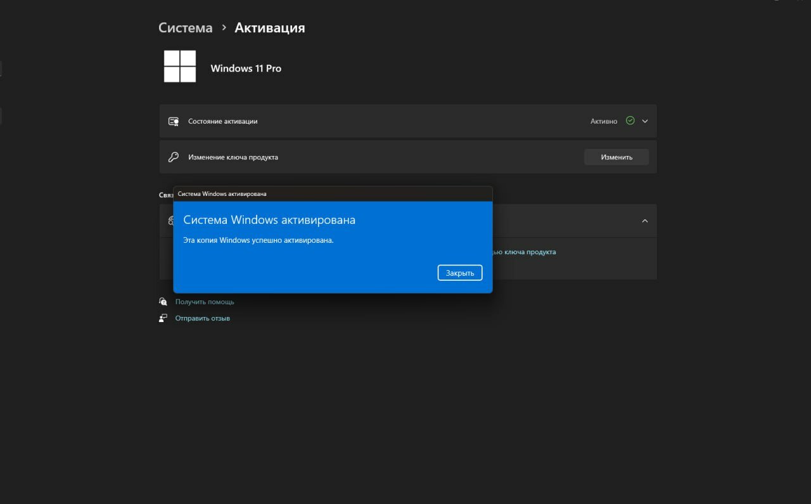Collapse the related section with up chevron

[x=645, y=221]
